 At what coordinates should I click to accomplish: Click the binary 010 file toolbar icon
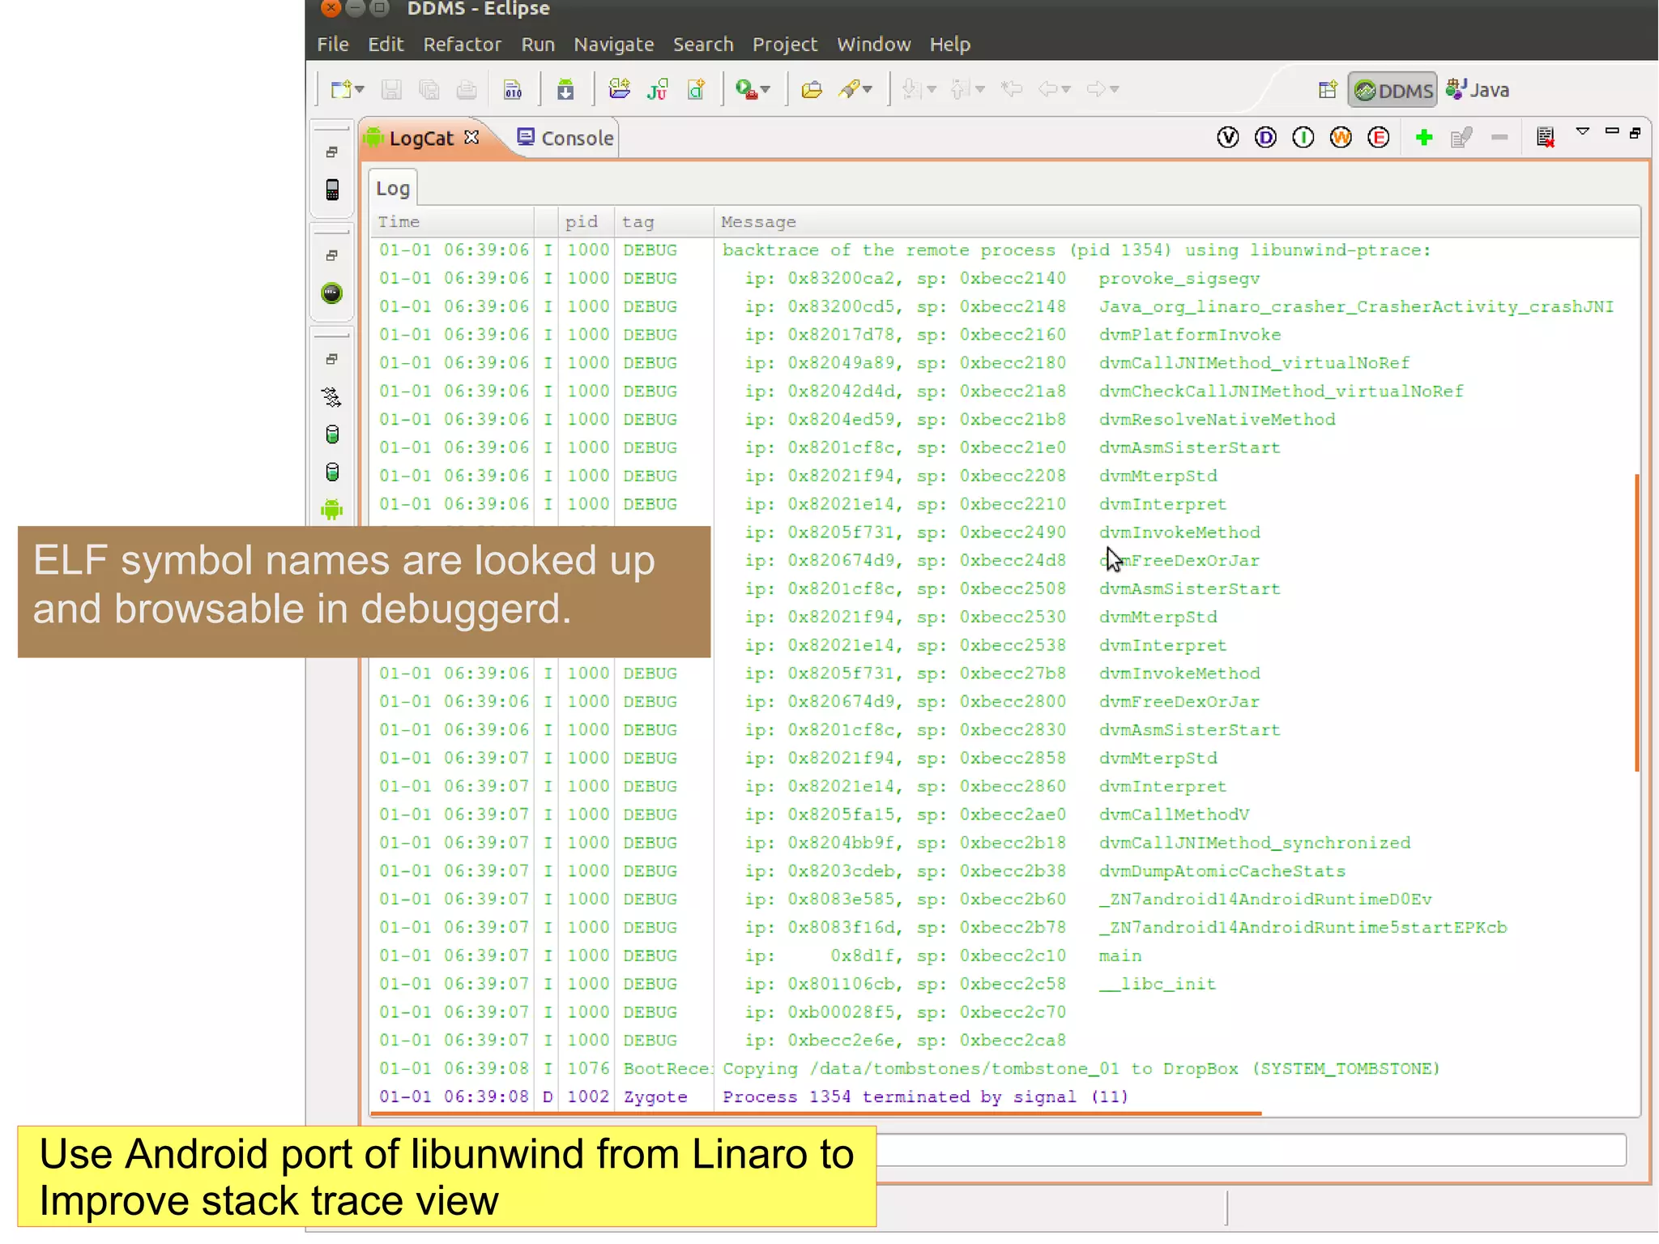[x=513, y=89]
